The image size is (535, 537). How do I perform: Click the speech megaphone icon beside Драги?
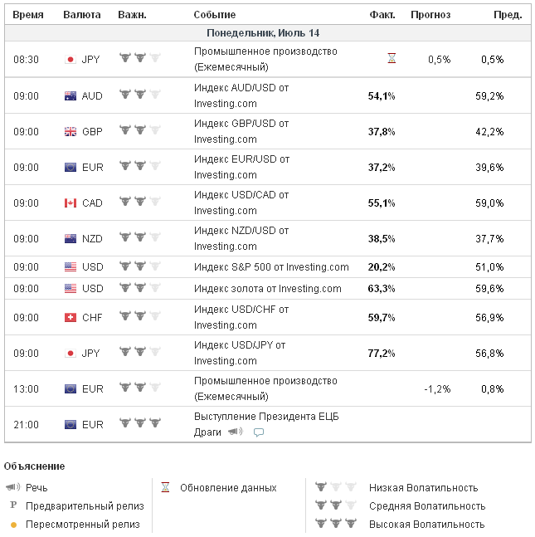[x=236, y=432]
